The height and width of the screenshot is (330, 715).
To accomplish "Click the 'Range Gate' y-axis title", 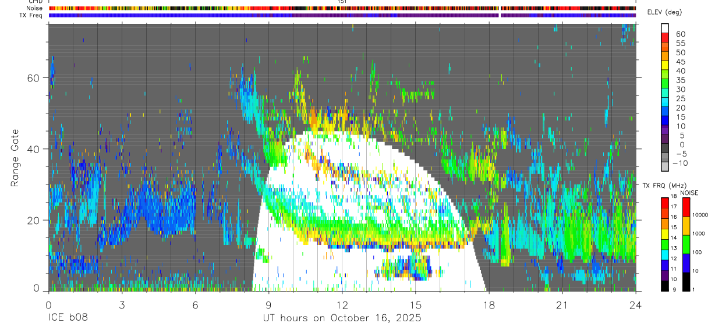I will (15, 158).
